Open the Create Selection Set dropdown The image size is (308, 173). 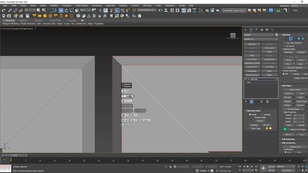click(147, 10)
